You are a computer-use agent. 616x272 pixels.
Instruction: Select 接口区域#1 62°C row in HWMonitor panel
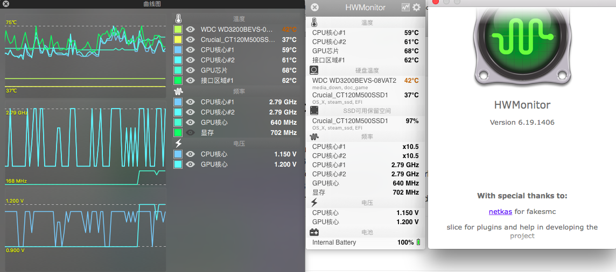coord(366,60)
